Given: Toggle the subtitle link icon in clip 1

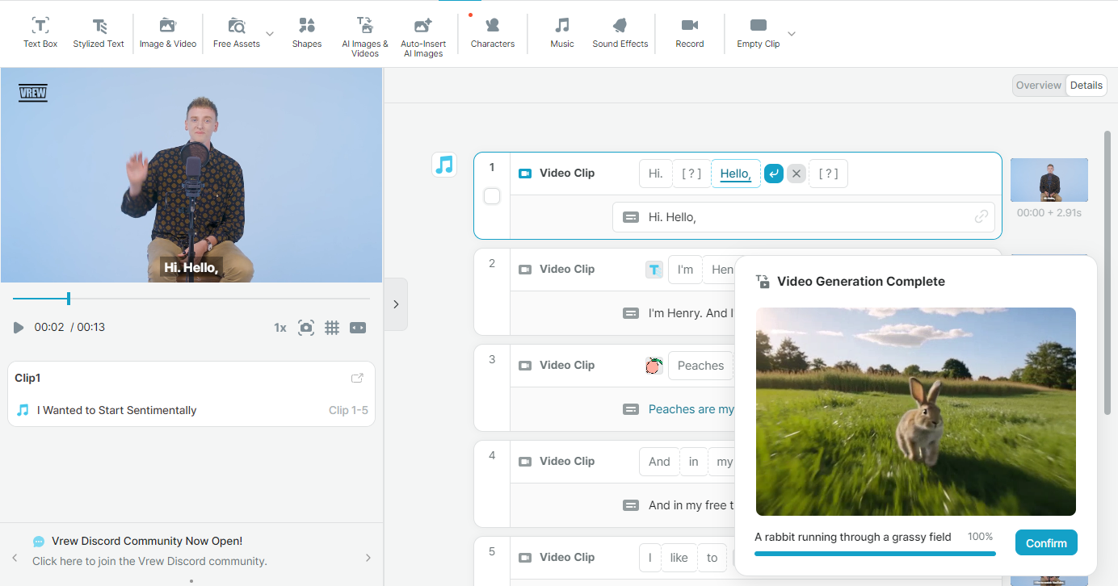Looking at the screenshot, I should pos(981,216).
